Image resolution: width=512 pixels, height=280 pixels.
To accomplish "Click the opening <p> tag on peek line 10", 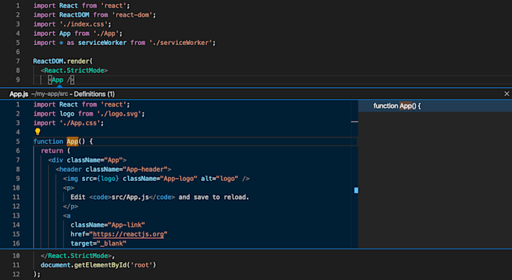I will point(69,188).
